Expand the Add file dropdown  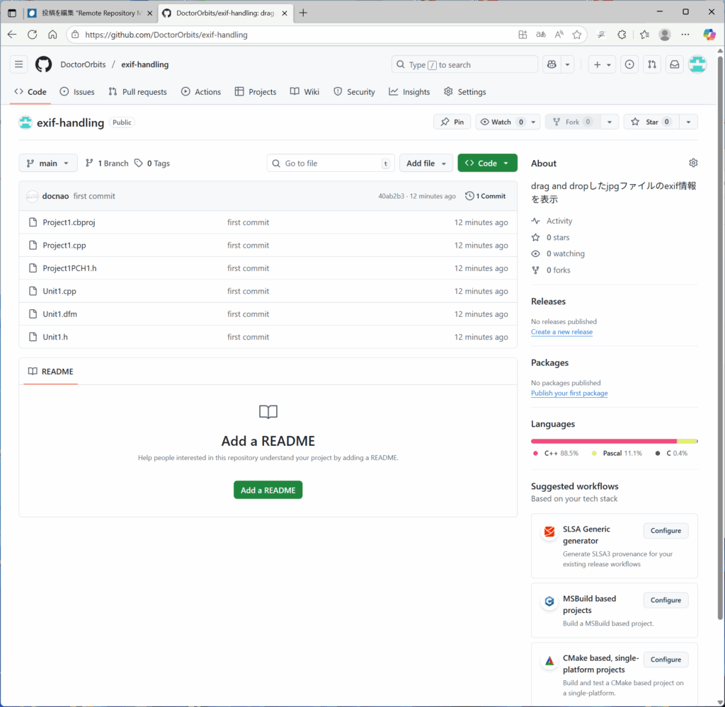point(426,163)
